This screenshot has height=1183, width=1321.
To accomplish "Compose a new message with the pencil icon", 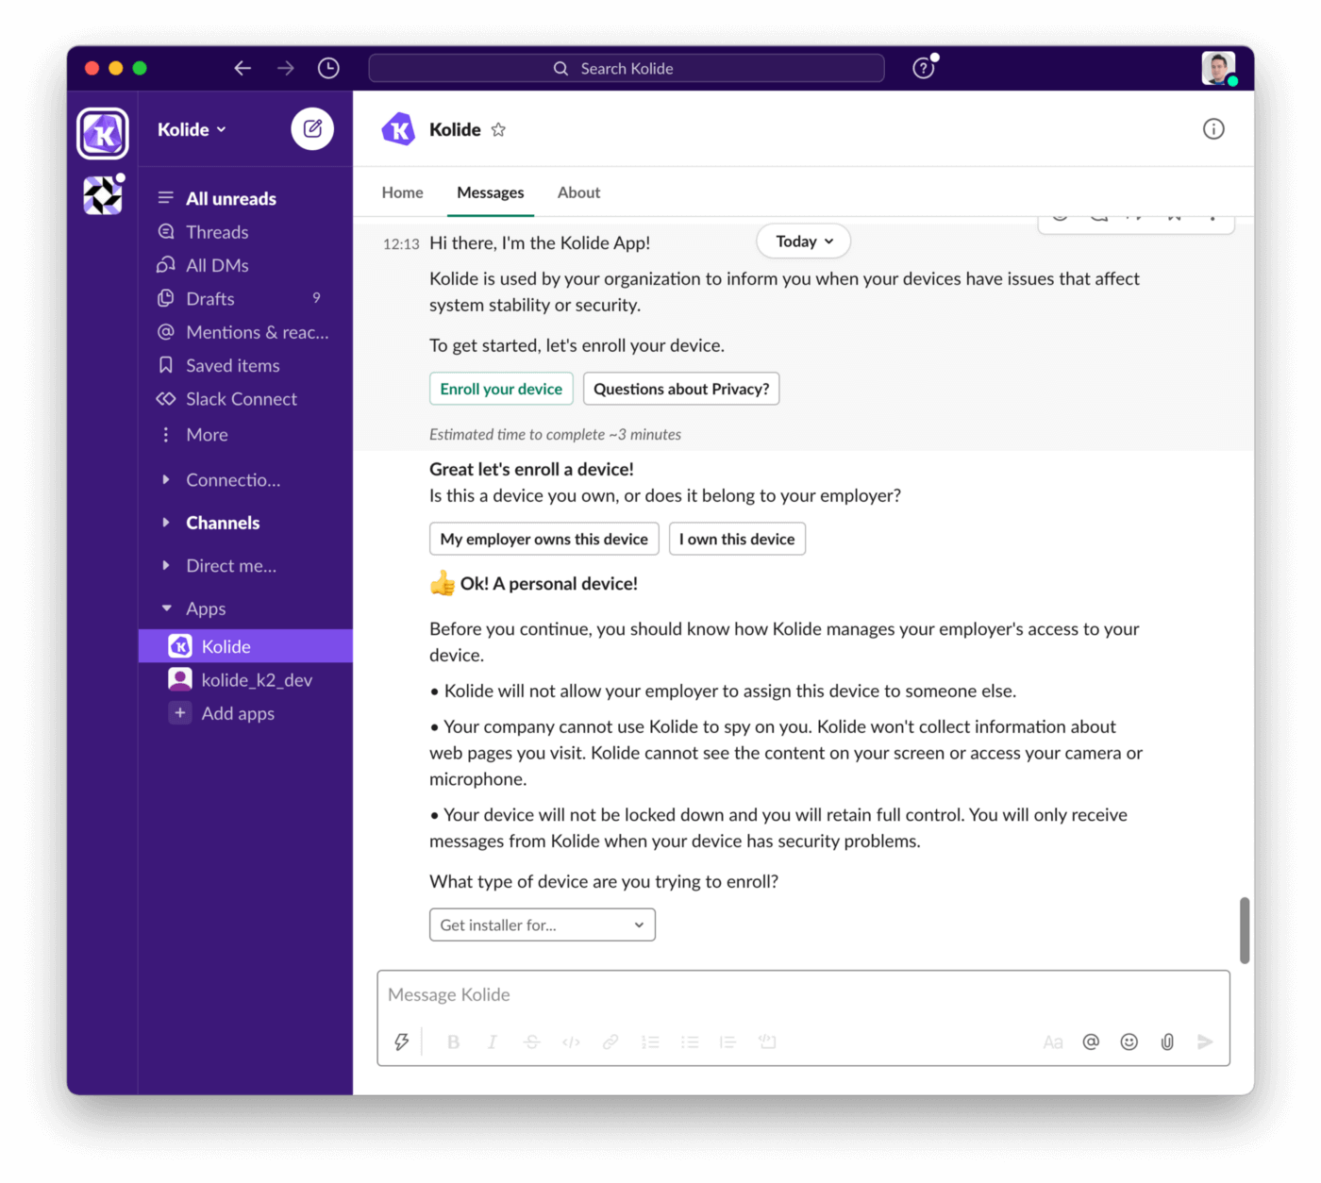I will tap(312, 129).
